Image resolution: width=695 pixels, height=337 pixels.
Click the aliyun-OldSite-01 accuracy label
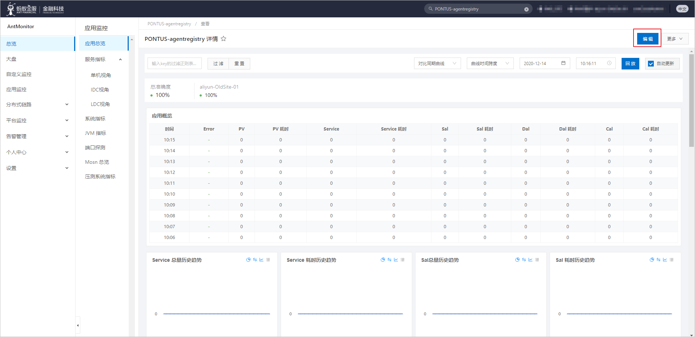219,87
